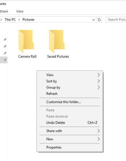Screen dimensions: 126x161
Task: Click the topmost pin icon in sidebar
Action: 5,39
